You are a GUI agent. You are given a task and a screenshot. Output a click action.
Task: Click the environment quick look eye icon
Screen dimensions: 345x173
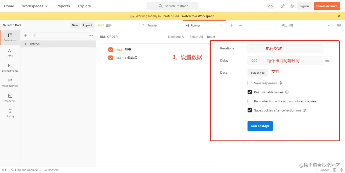(339, 25)
